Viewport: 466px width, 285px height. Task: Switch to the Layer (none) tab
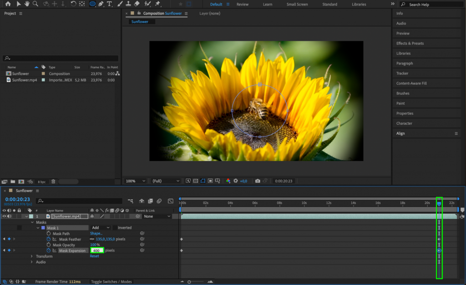tap(209, 14)
